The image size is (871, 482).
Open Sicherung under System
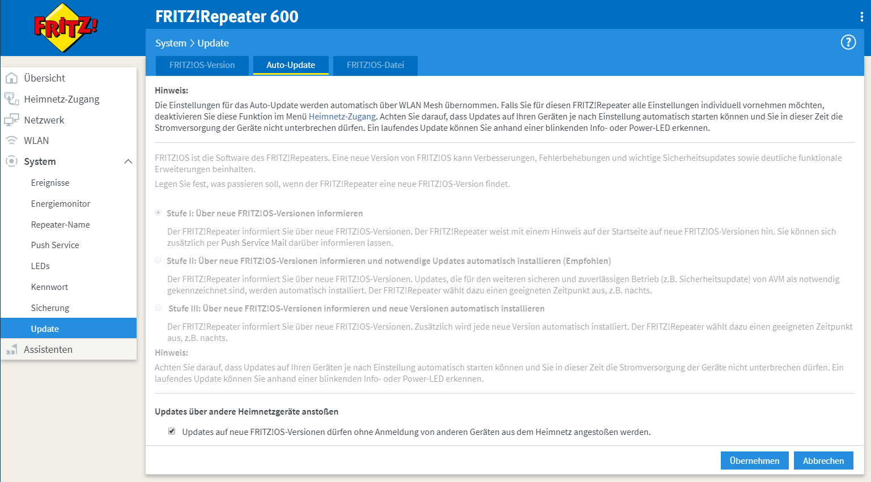pyautogui.click(x=50, y=308)
